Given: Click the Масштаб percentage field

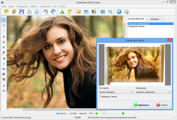Looking at the screenshot, I should click(x=91, y=113).
